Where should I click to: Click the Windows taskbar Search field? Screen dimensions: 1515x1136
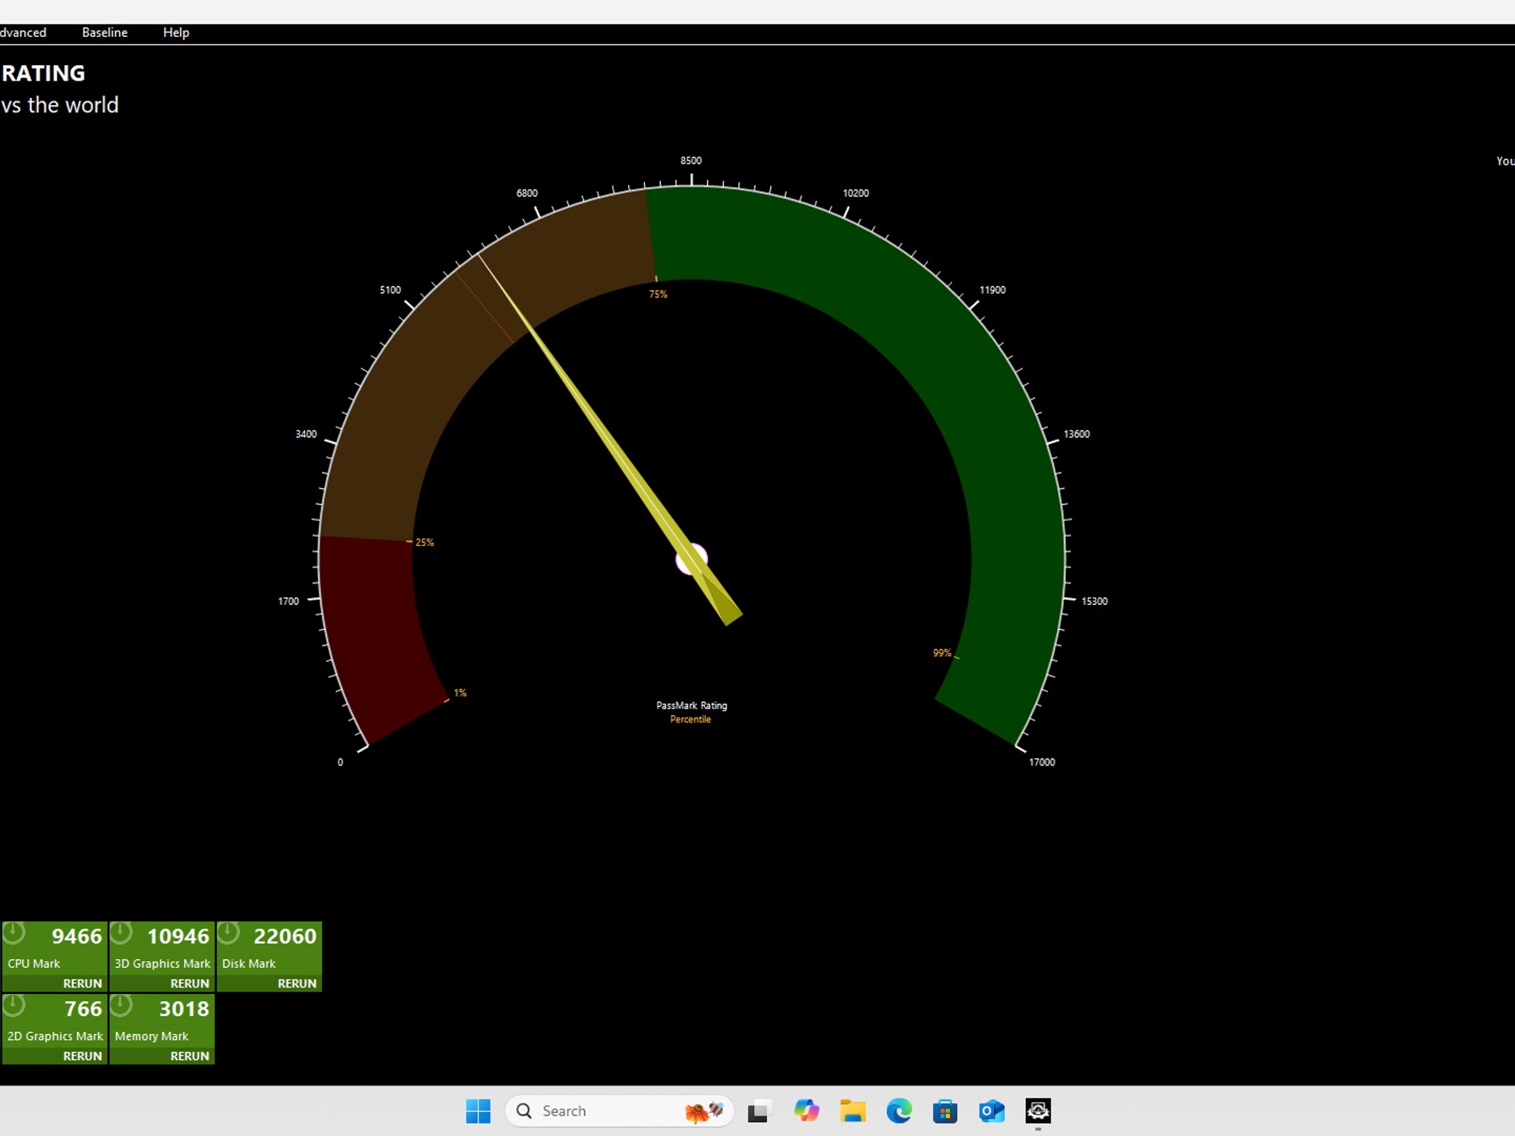[x=619, y=1111]
